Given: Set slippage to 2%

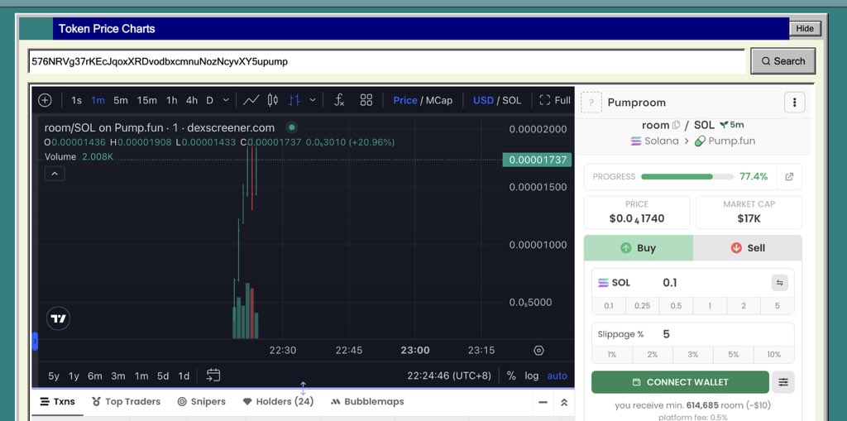Looking at the screenshot, I should pos(653,355).
